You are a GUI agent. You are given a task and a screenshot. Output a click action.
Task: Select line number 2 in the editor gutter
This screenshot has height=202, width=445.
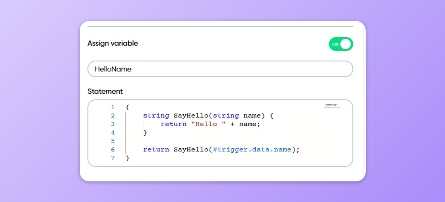(x=112, y=116)
